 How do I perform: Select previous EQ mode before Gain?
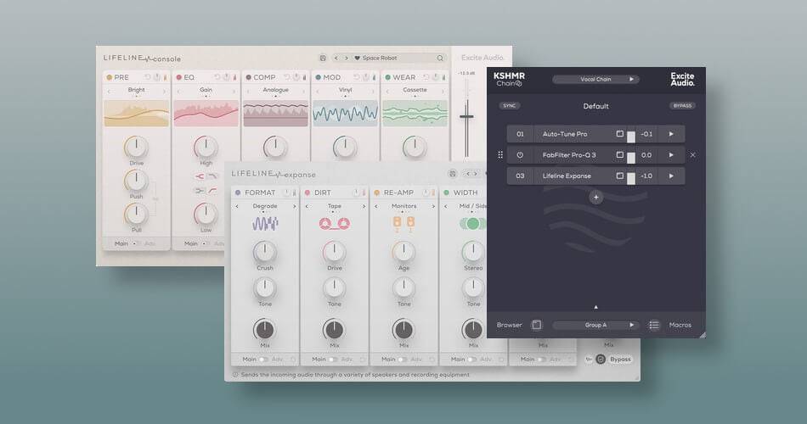coord(178,92)
